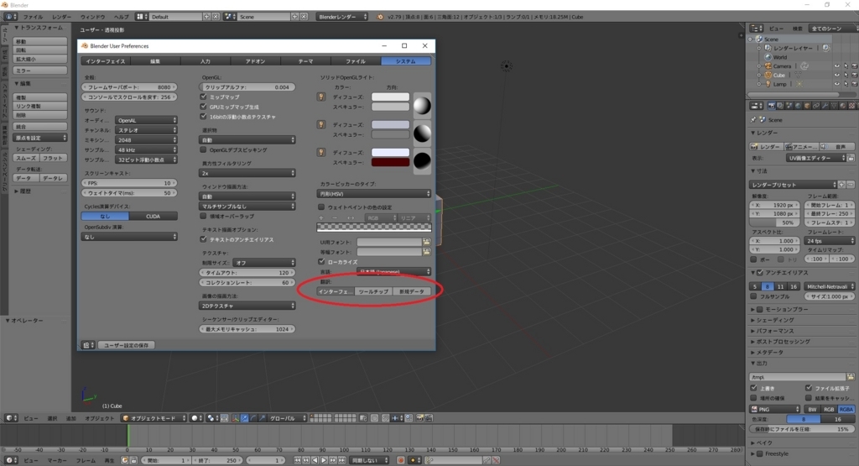Click the Lamp object icon in the outliner
This screenshot has height=466, width=859.
pos(768,84)
